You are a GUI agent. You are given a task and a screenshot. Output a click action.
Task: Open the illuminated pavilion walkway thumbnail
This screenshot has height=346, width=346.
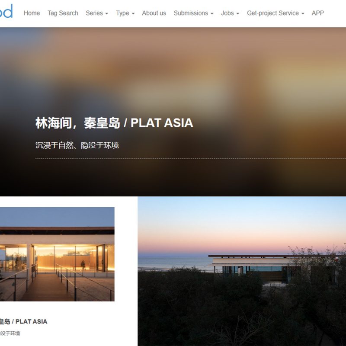(57, 254)
